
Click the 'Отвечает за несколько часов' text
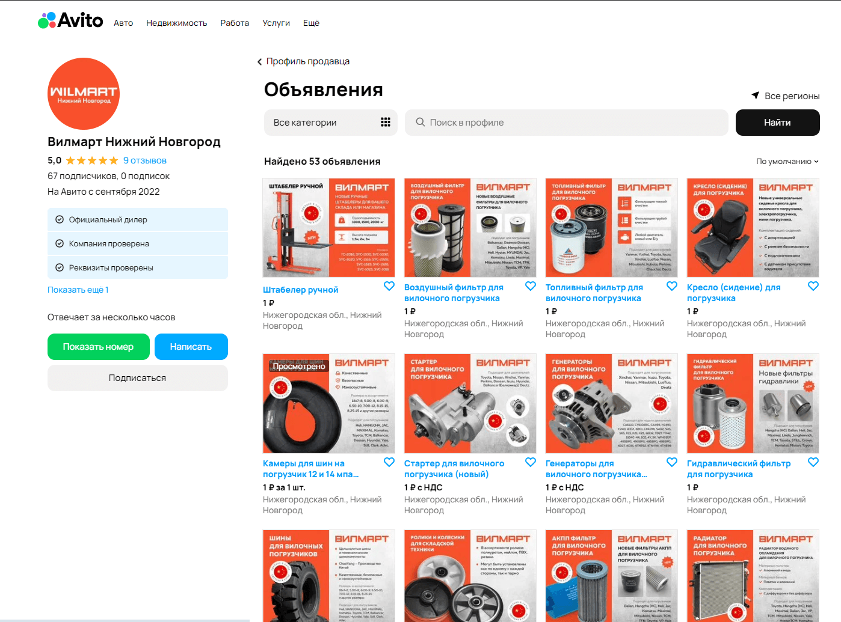111,317
